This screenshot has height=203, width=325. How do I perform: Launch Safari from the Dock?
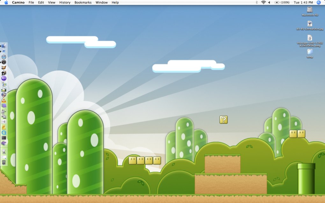4,57
